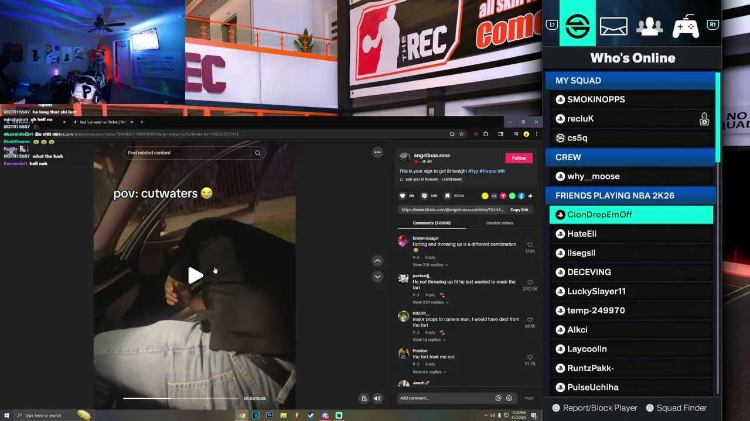Click the search magnifier in Find related content

257,153
